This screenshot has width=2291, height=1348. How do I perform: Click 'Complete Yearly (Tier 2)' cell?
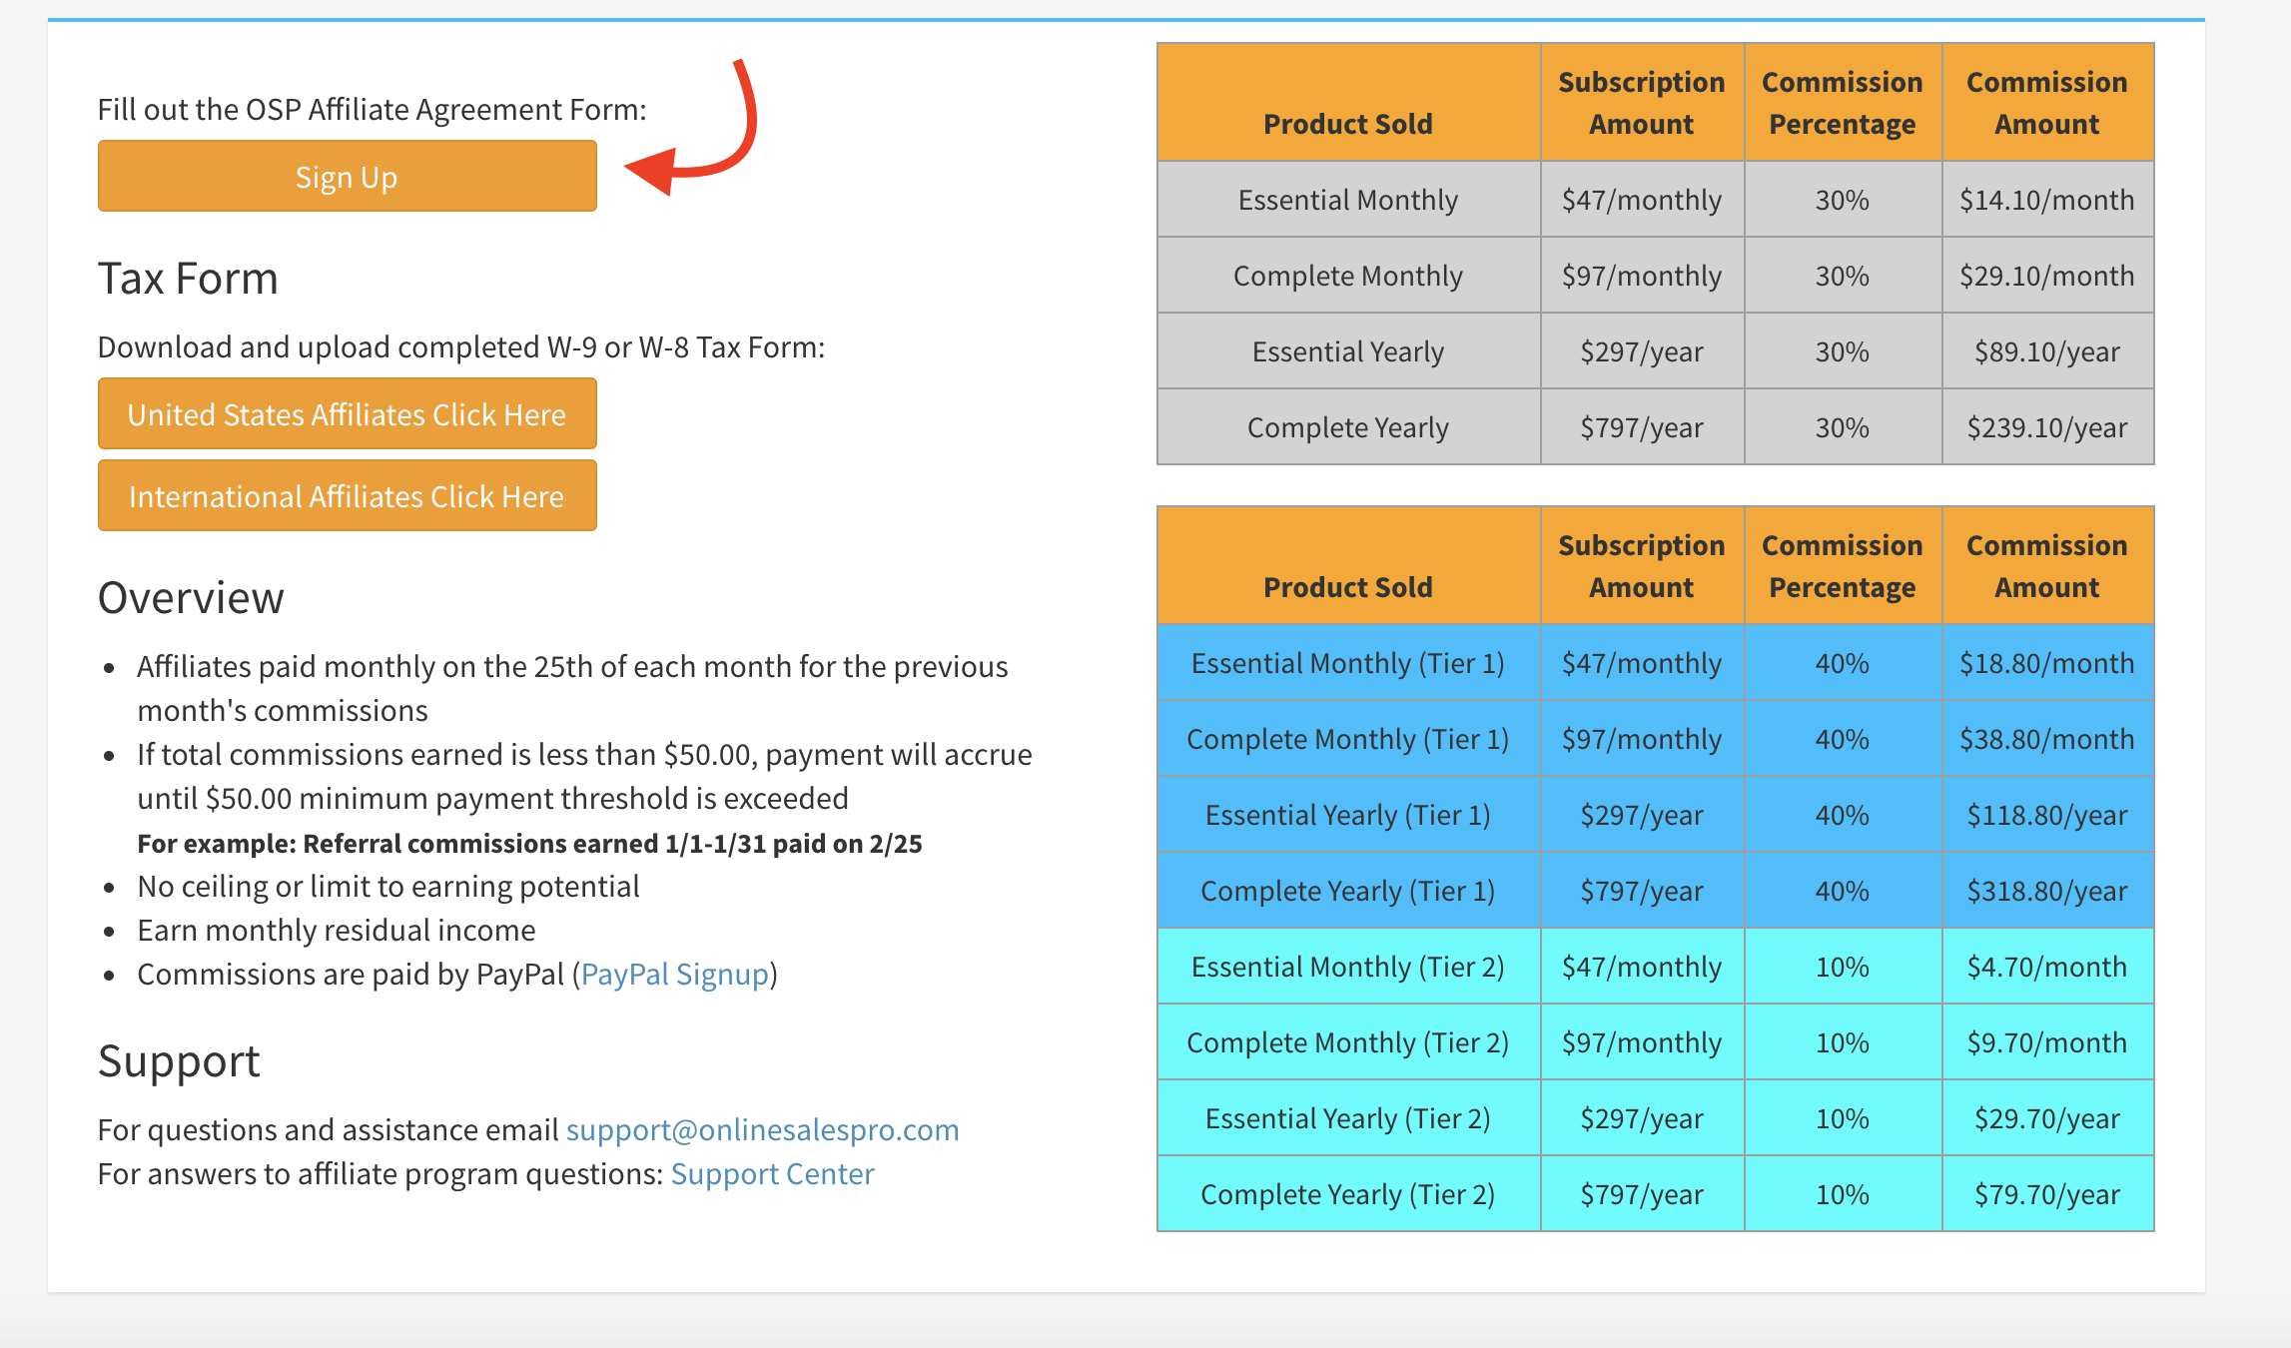click(1348, 1194)
